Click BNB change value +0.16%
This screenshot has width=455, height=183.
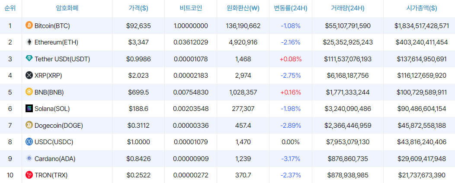(291, 92)
